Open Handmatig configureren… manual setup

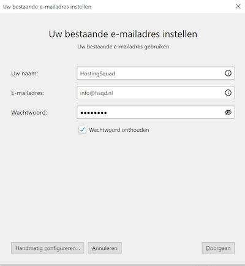(x=48, y=248)
